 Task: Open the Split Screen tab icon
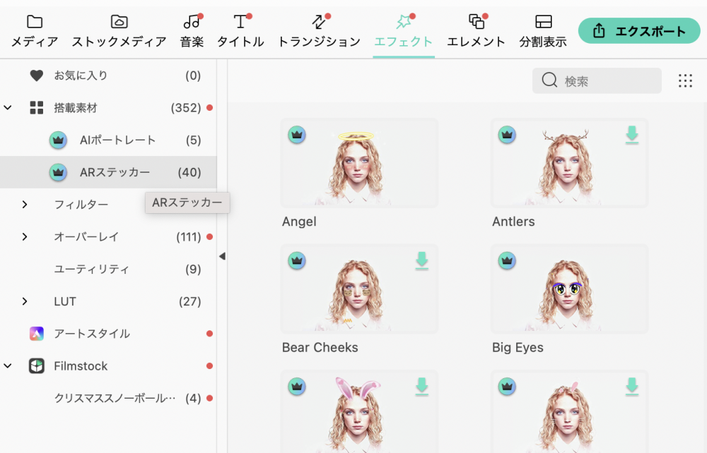point(543,22)
